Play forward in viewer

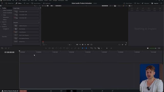pyautogui.click(x=85, y=44)
